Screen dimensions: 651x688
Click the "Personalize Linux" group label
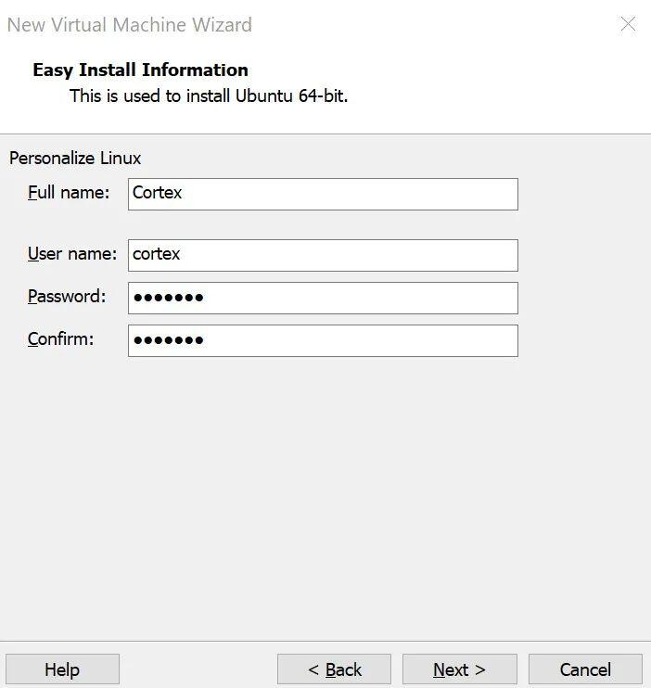tap(75, 159)
